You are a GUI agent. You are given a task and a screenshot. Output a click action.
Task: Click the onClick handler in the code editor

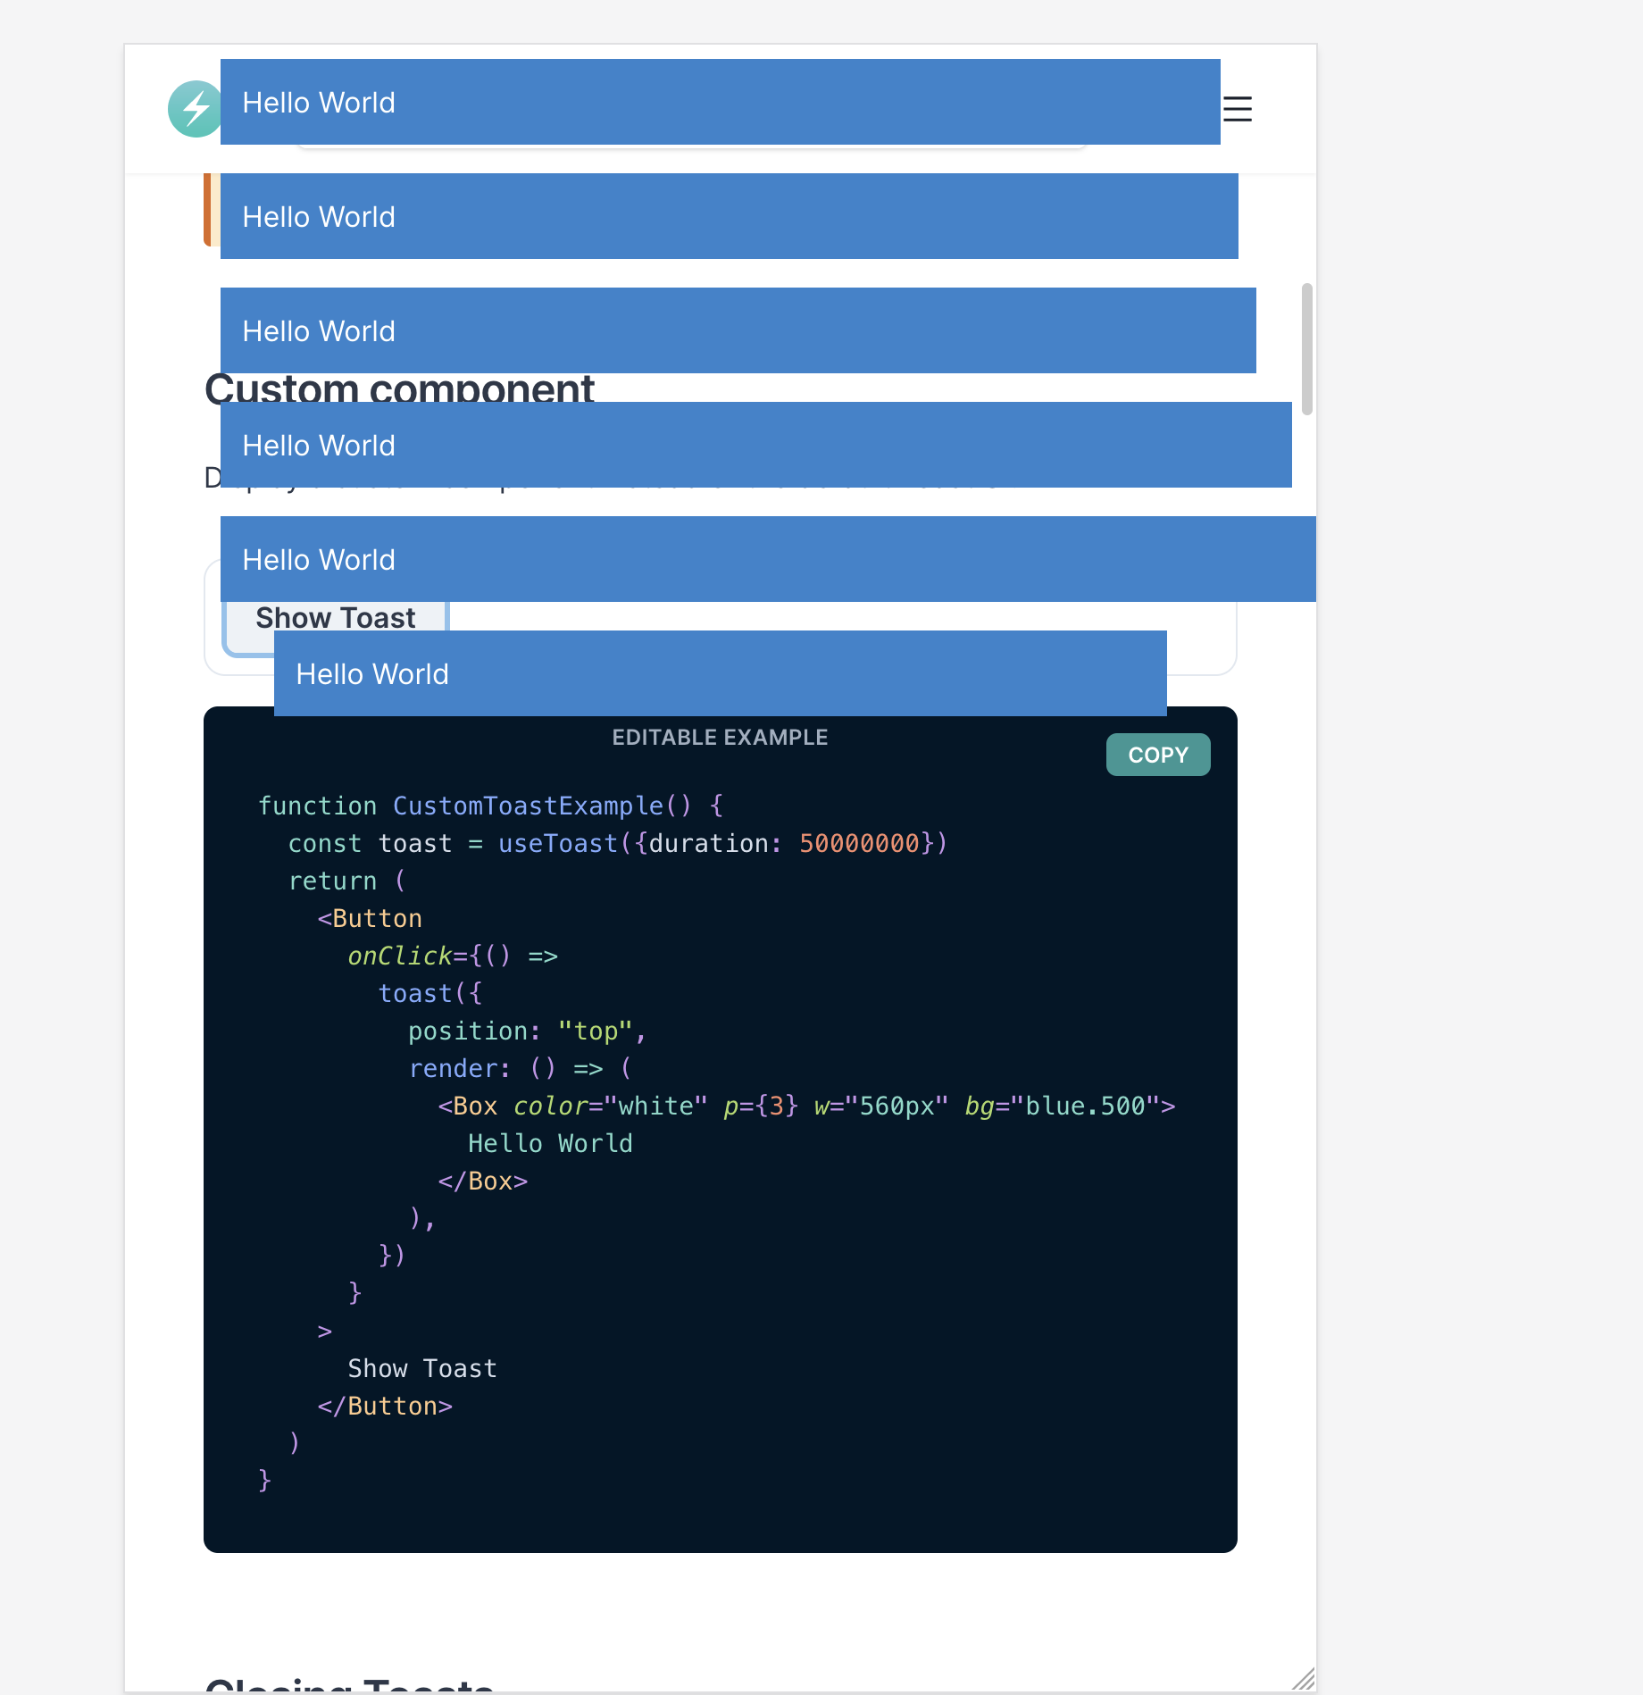click(x=399, y=955)
